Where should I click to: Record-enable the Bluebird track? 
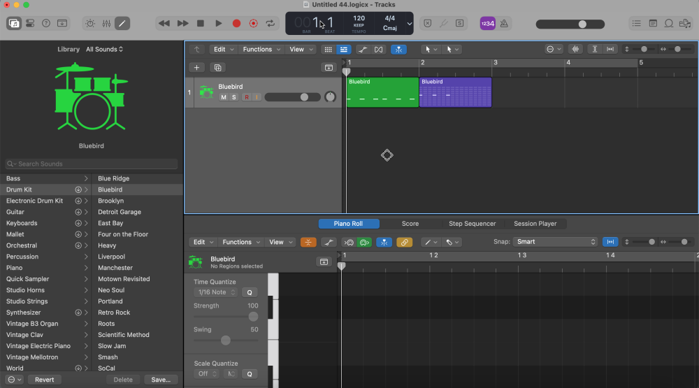pyautogui.click(x=246, y=97)
